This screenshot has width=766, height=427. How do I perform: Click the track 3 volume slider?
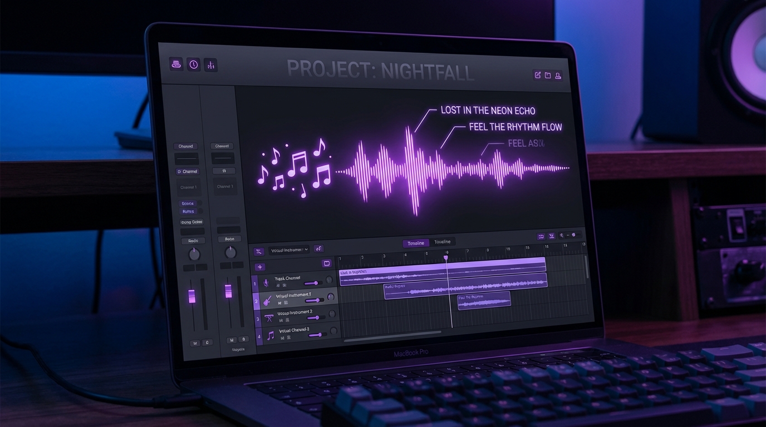[x=316, y=317]
